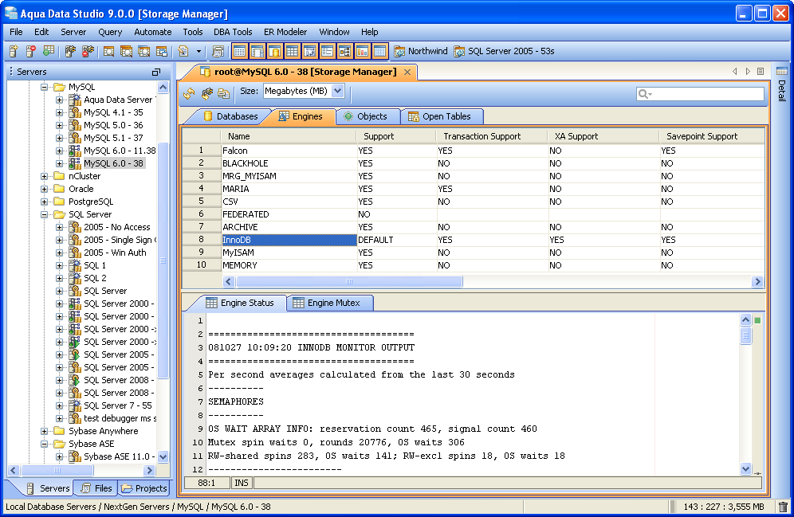Click the SQL Server 2005 - 53s shortcut
The width and height of the screenshot is (794, 517).
(504, 51)
